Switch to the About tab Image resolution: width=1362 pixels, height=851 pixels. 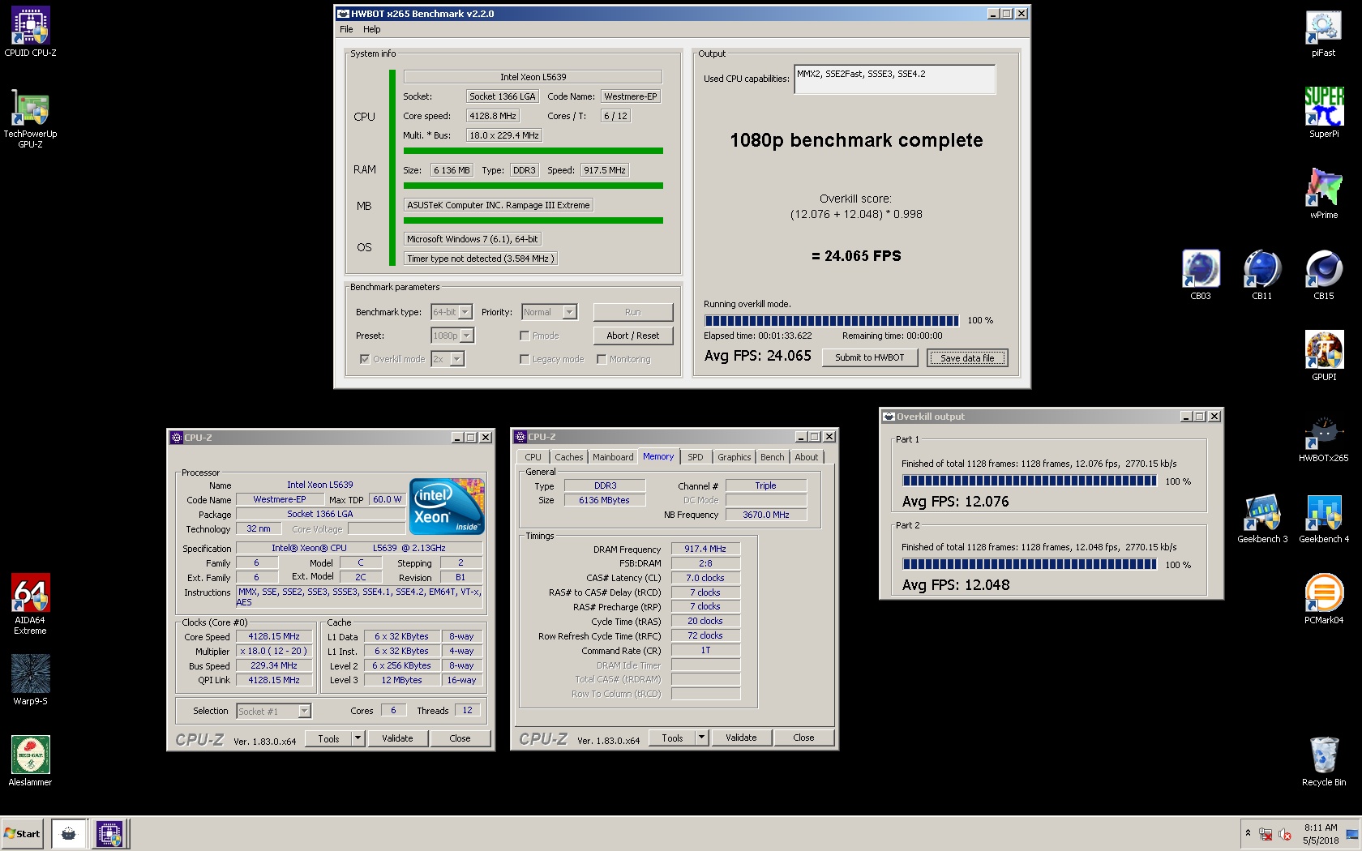click(806, 457)
